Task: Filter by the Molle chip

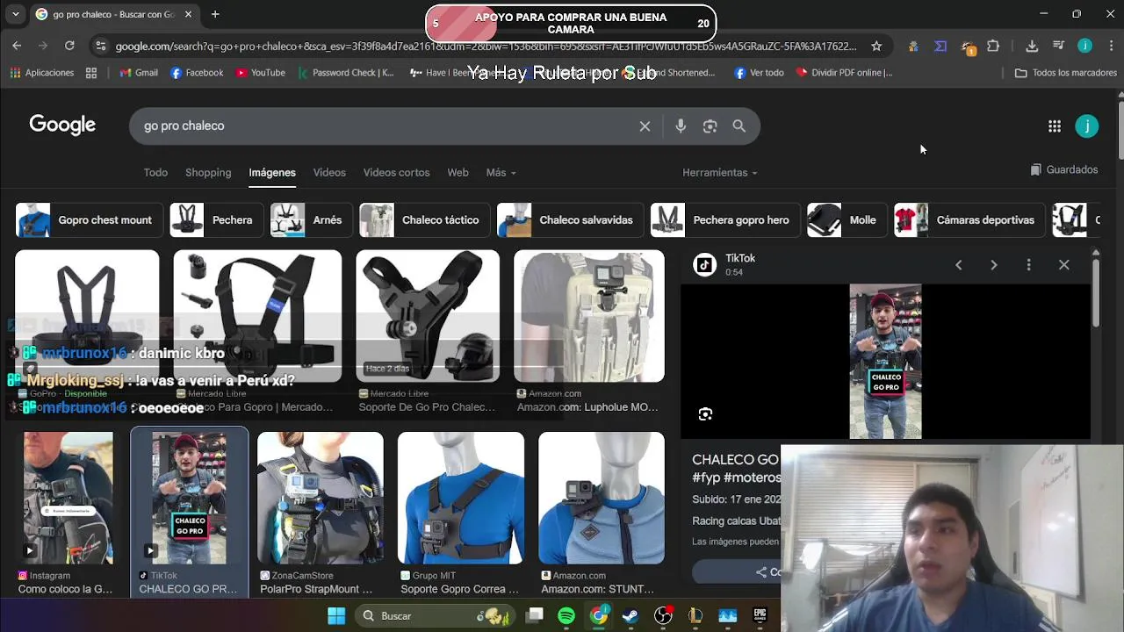Action: pyautogui.click(x=846, y=220)
